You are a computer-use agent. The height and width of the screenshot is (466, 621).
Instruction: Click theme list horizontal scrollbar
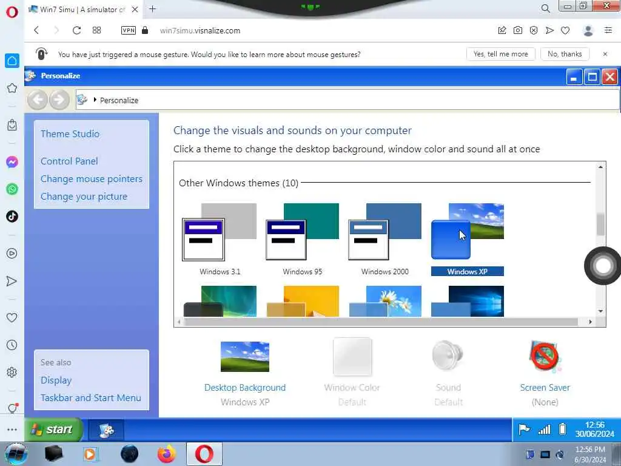(381, 322)
